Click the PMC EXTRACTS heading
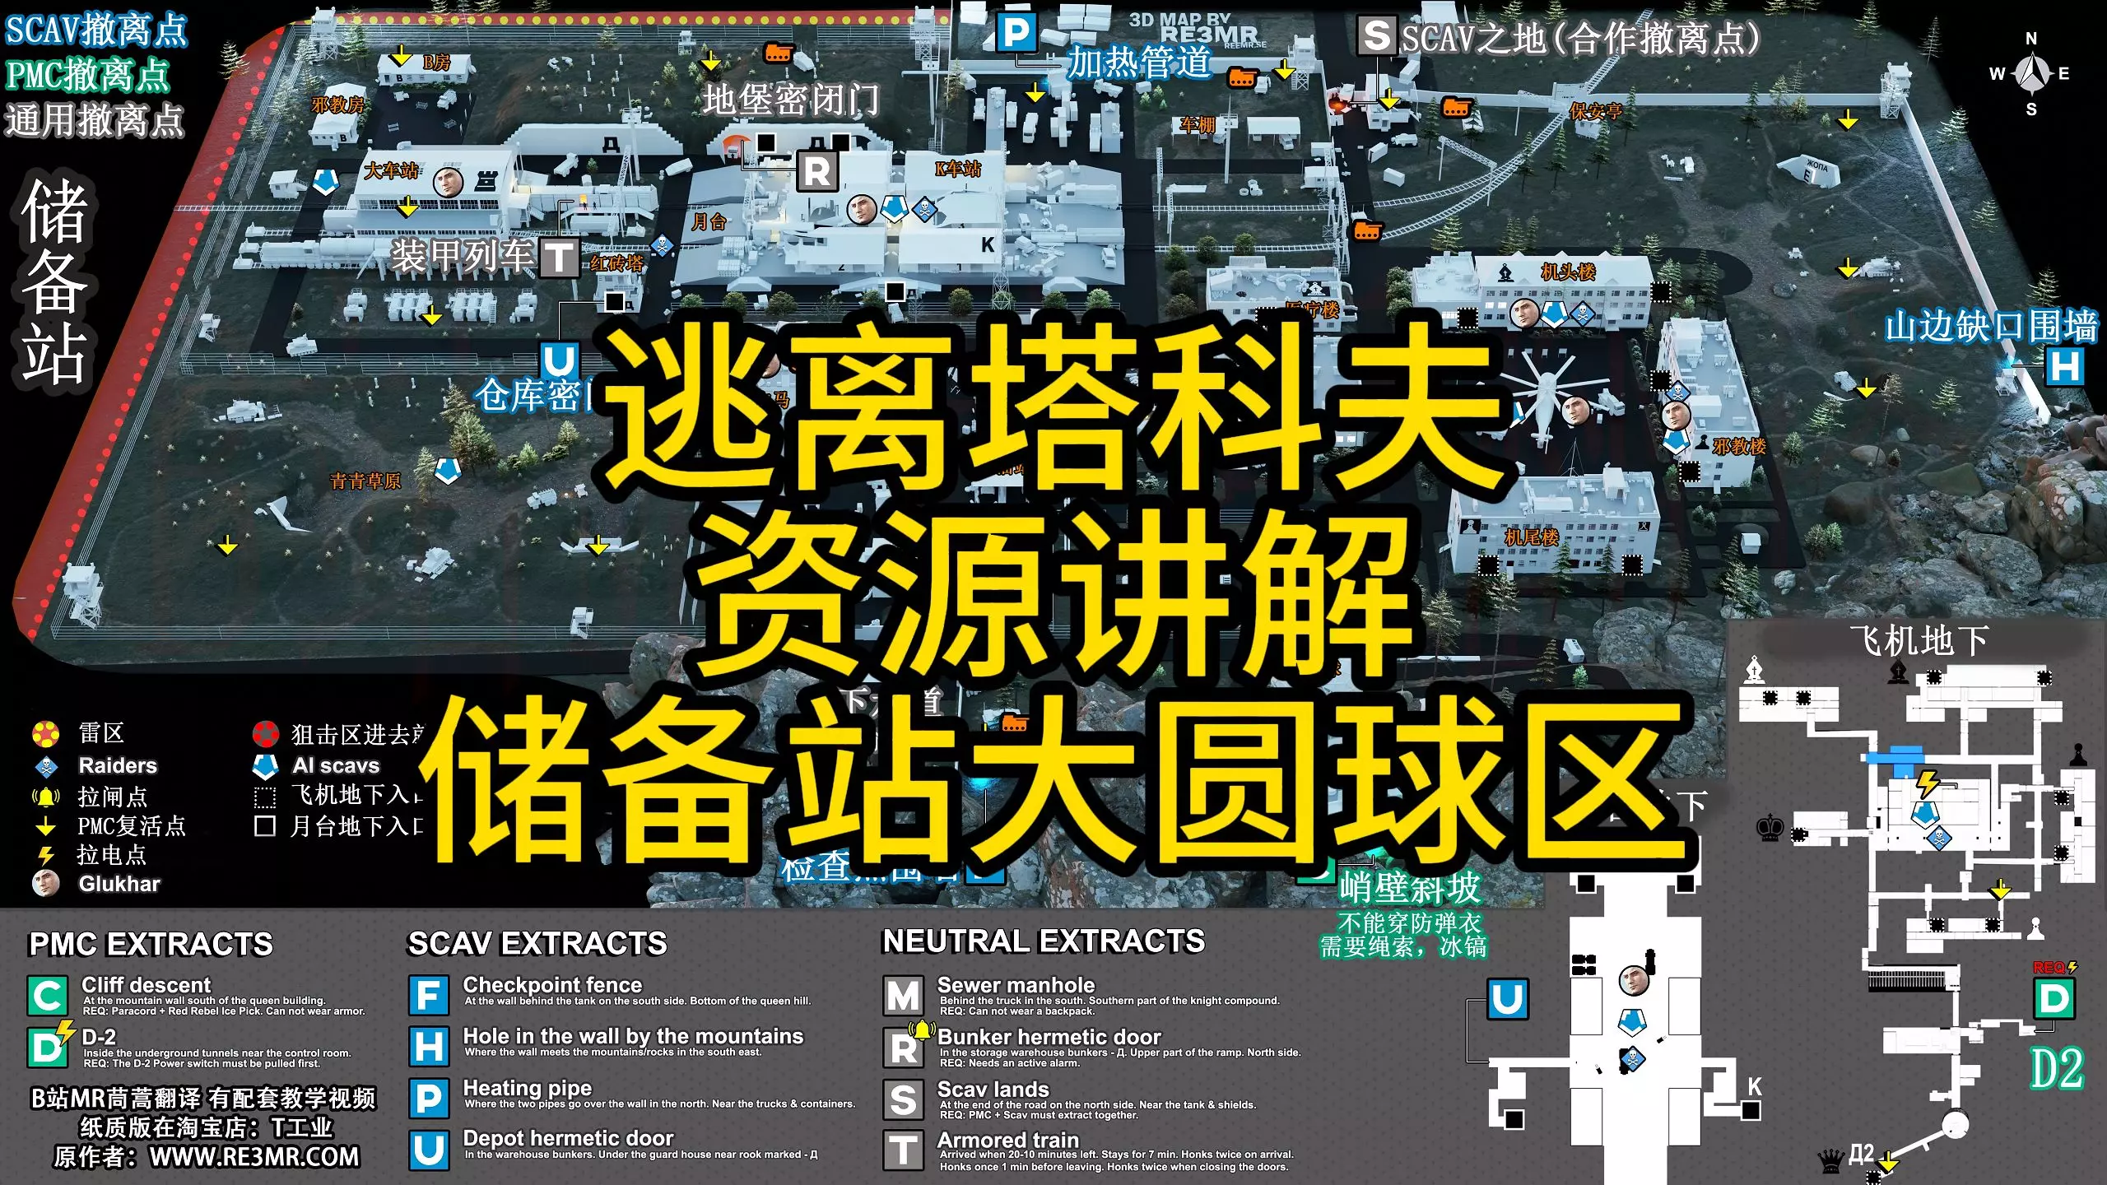Viewport: 2107px width, 1185px height. tap(151, 944)
